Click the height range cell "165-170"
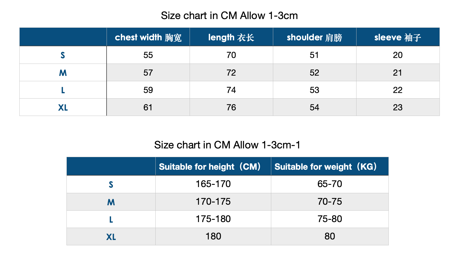This screenshot has width=460, height=261. [x=213, y=184]
